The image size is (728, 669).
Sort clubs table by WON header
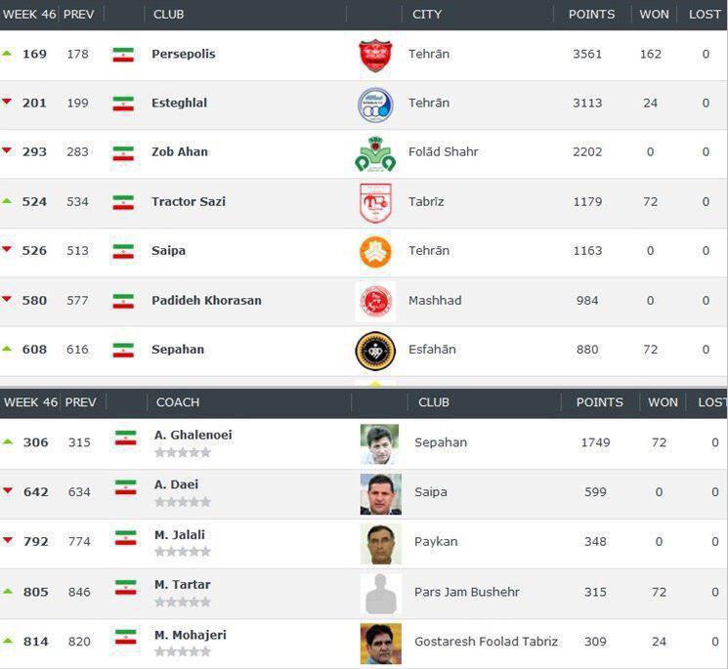[654, 15]
